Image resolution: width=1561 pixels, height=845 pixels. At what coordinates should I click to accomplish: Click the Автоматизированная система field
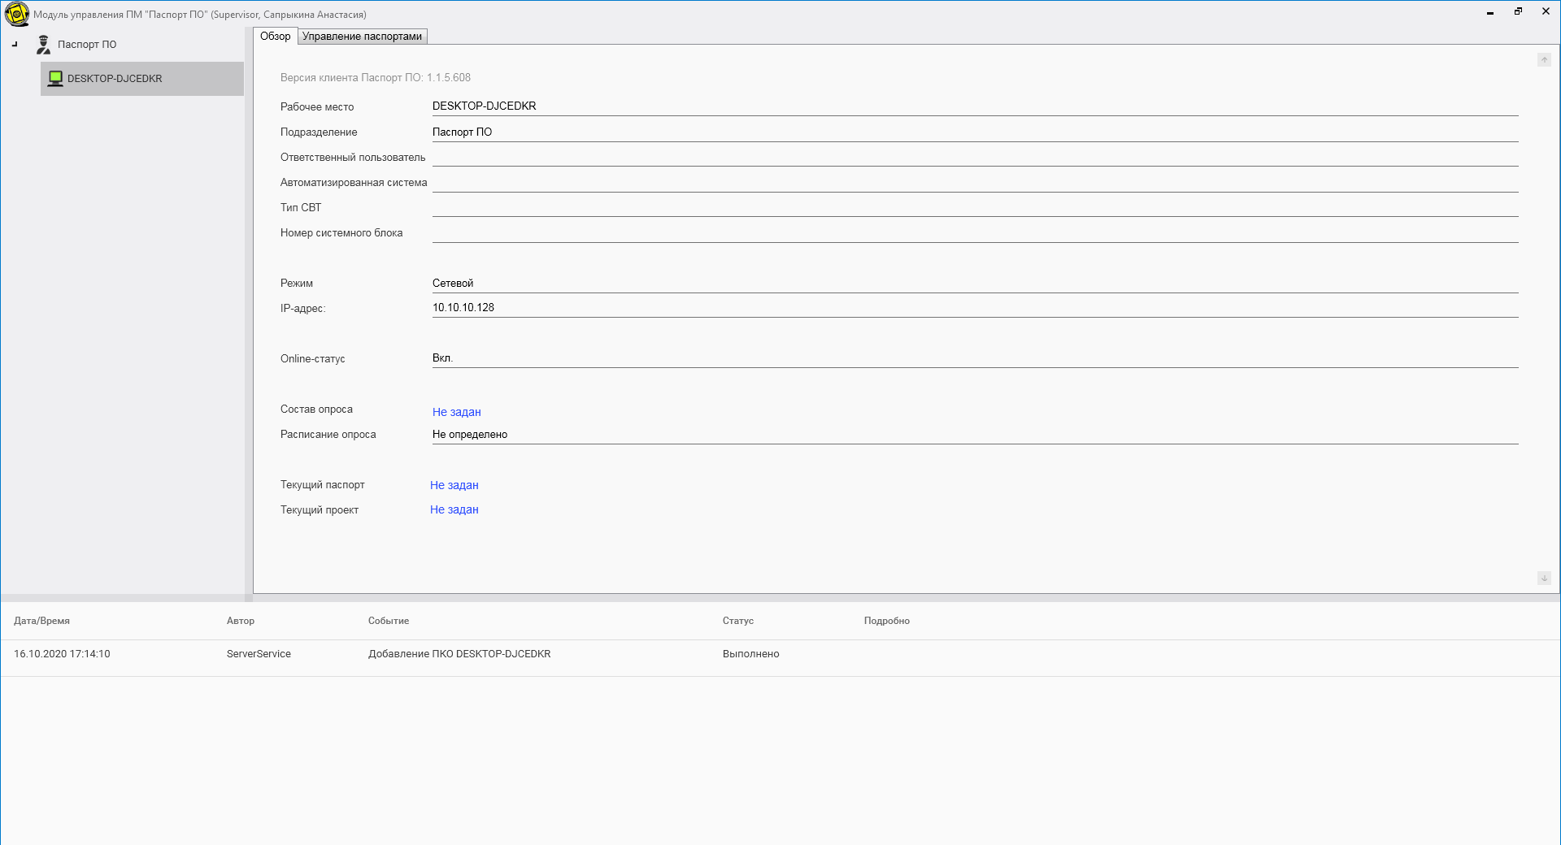tap(974, 182)
